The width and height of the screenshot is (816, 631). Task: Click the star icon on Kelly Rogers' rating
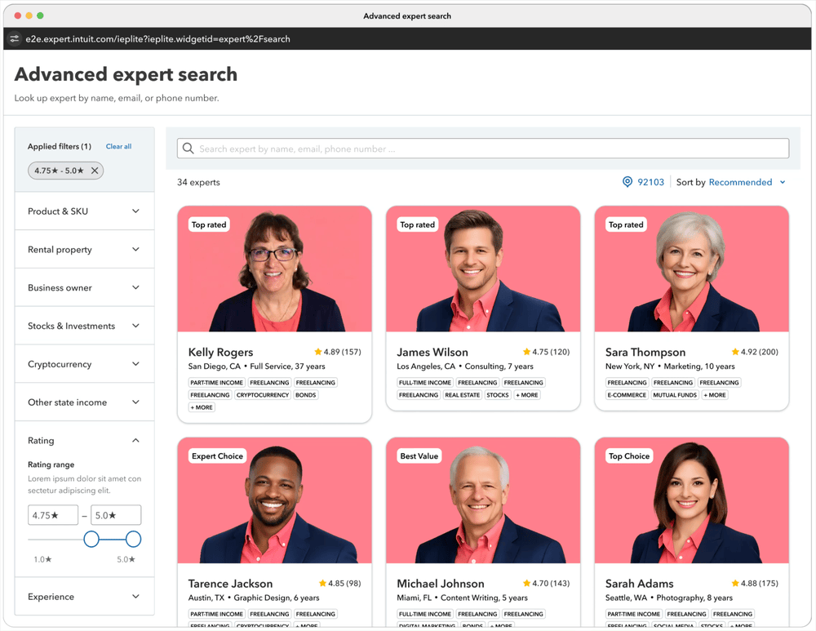(318, 352)
